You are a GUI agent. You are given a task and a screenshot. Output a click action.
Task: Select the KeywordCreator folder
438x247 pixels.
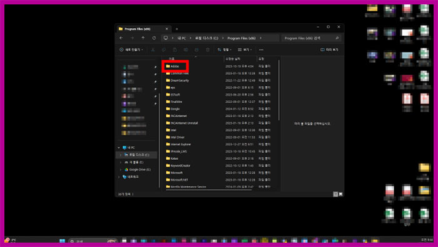point(180,166)
